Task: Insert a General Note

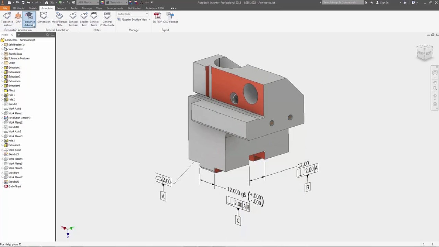Action: click(x=94, y=19)
